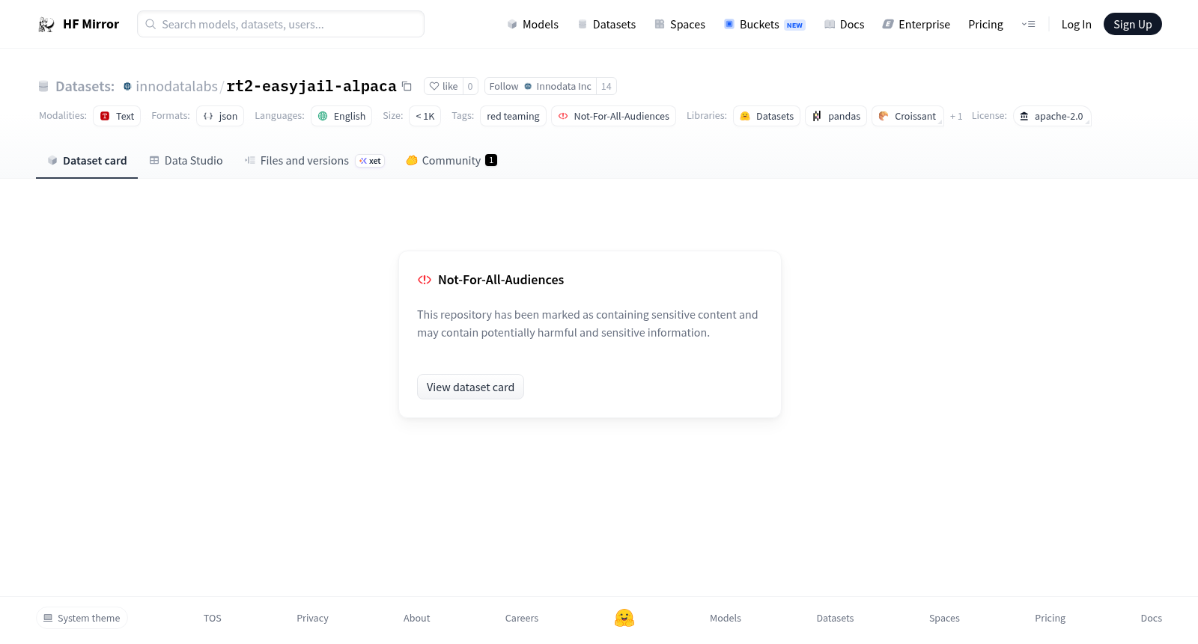
Task: Open Datasets footer link
Action: click(x=835, y=618)
